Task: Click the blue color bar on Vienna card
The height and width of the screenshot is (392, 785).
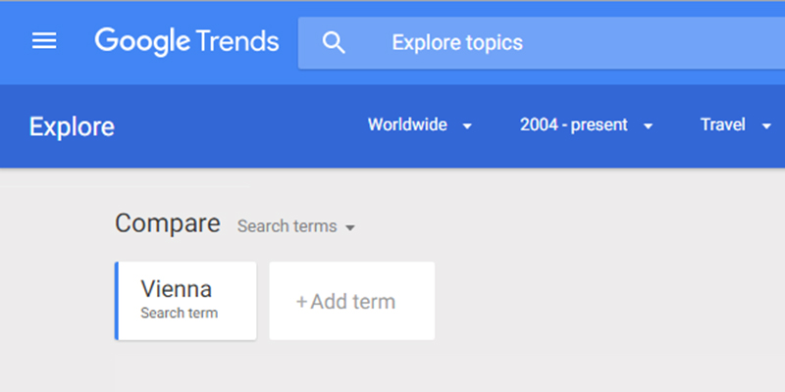Action: click(117, 301)
